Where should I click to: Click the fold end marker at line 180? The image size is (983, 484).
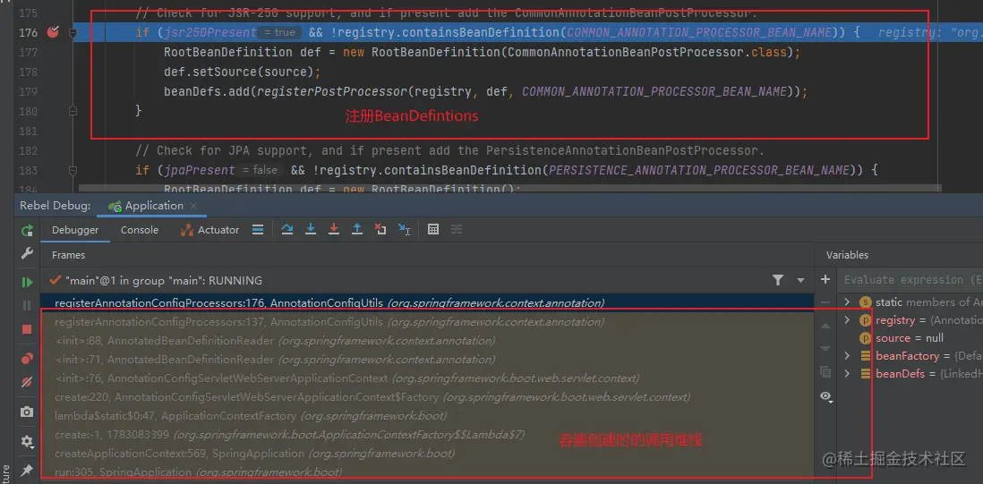tap(73, 111)
